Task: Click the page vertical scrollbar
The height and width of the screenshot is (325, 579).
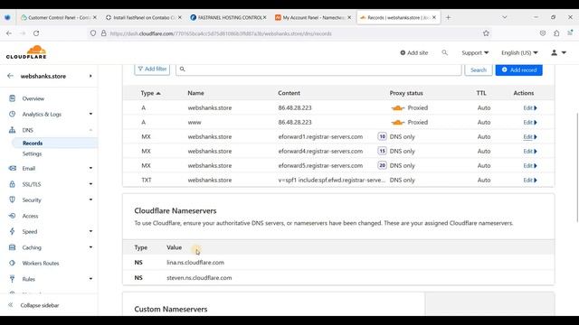Action: click(x=577, y=168)
